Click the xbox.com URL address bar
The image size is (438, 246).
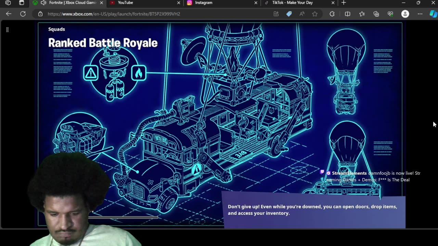click(114, 14)
